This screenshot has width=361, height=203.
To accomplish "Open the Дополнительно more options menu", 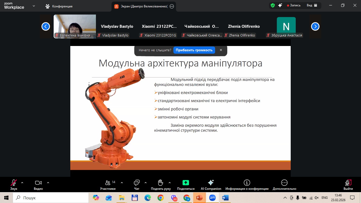I will (284, 184).
